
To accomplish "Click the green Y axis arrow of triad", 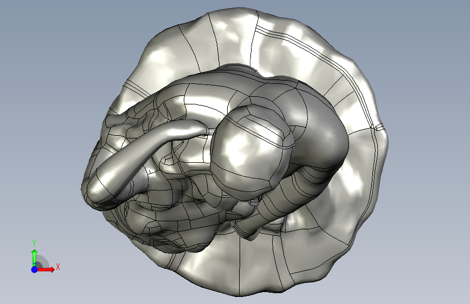I will [35, 257].
